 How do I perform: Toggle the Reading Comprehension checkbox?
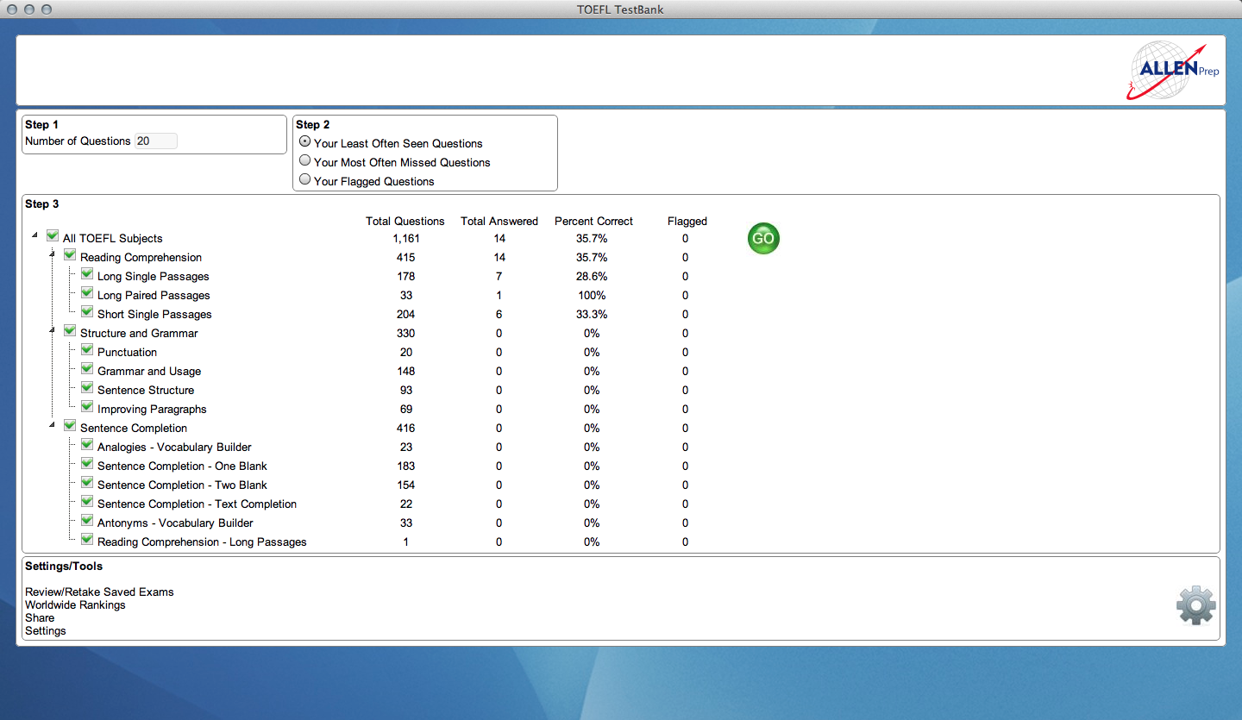point(70,255)
